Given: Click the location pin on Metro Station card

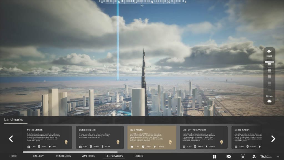Looking at the screenshot, I should (66, 142).
